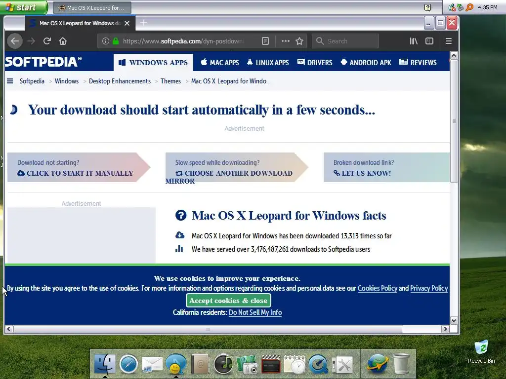Click the Softpedia logo
The width and height of the screenshot is (506, 379).
click(x=43, y=62)
